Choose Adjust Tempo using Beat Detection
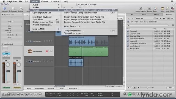The height and width of the screenshot is (99, 176). point(89,13)
